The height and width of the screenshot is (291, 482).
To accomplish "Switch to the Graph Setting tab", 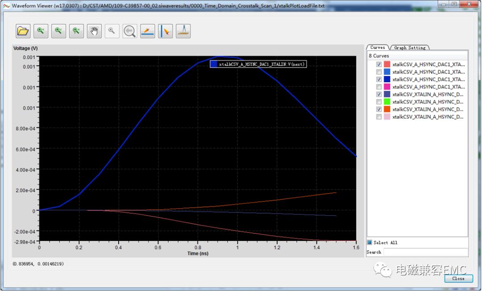I will (x=409, y=48).
